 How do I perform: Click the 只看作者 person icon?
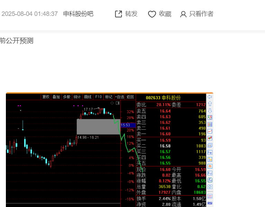pyautogui.click(x=183, y=14)
